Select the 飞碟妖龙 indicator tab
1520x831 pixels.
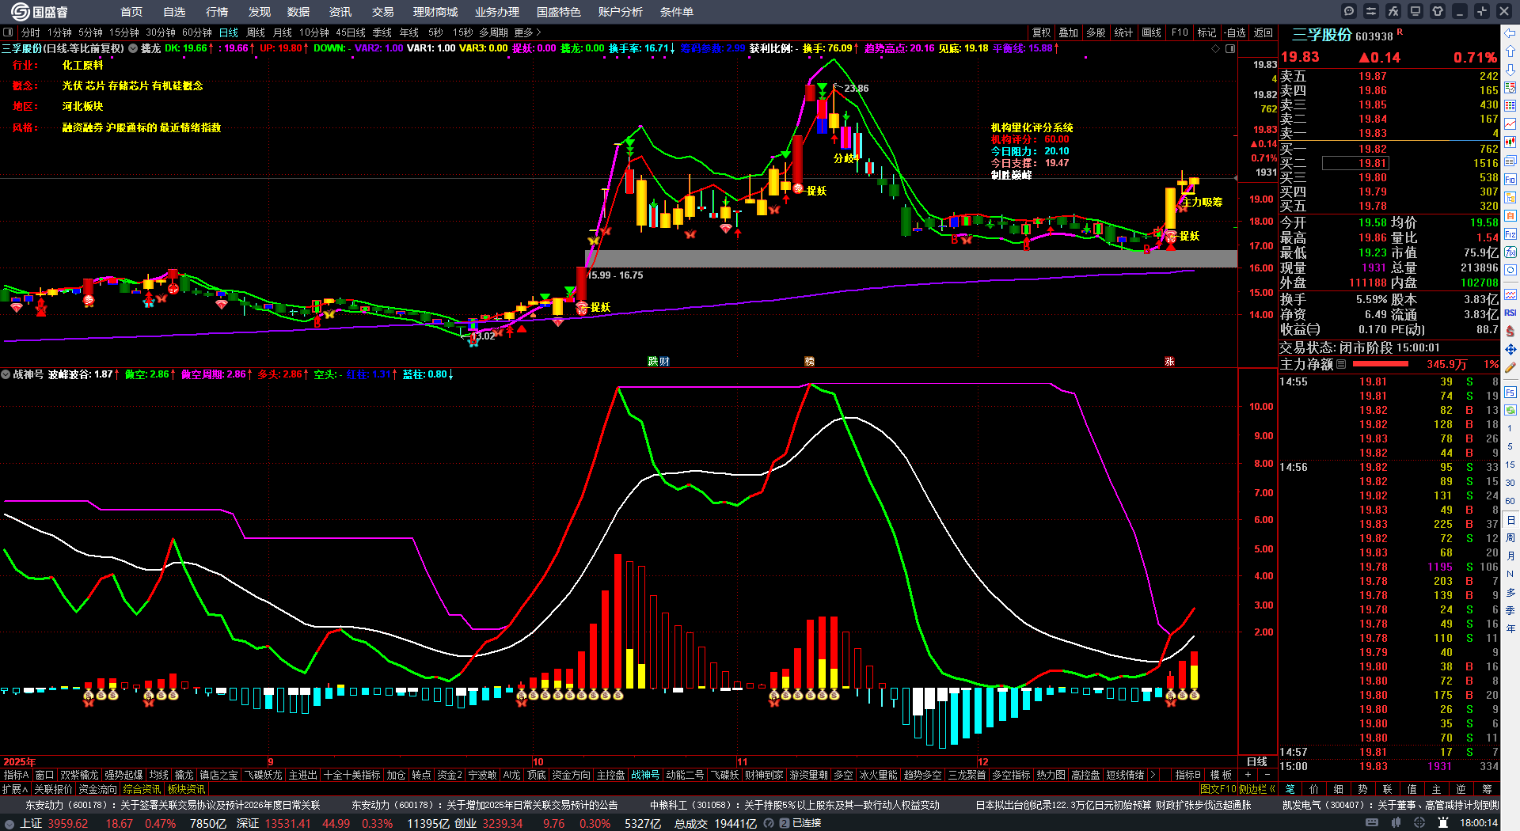pyautogui.click(x=263, y=775)
